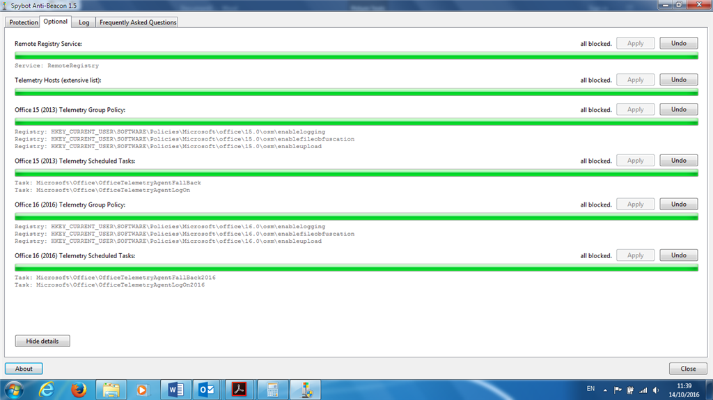This screenshot has height=400, width=713.
Task: Undo Remote Registry Service blocking
Action: [678, 43]
